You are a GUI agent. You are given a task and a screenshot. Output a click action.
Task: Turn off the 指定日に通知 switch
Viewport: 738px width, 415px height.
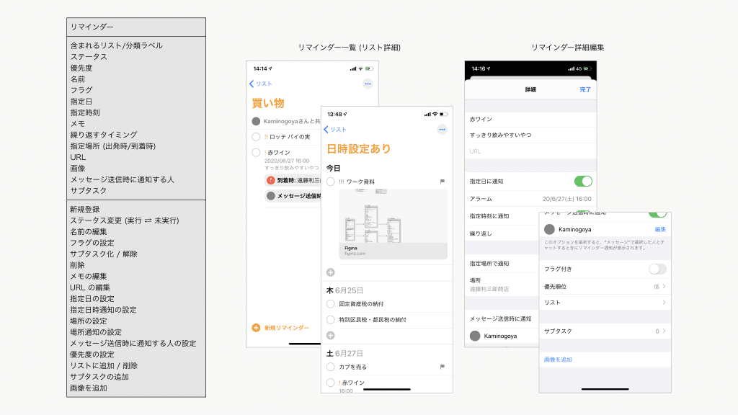[583, 181]
